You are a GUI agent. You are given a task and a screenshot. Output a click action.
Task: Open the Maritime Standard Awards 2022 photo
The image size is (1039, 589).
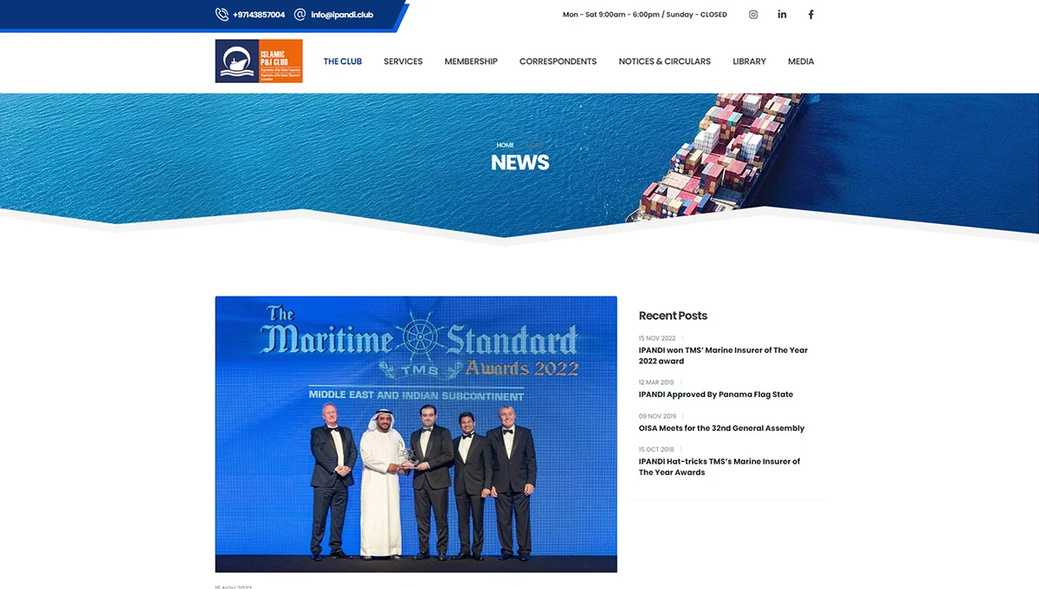416,434
